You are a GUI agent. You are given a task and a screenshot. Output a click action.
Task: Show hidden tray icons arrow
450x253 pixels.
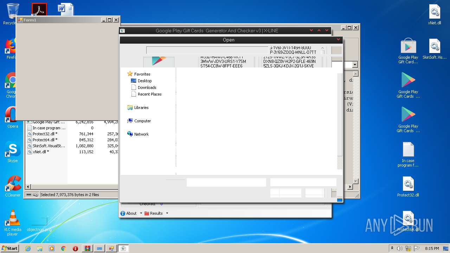click(392, 248)
